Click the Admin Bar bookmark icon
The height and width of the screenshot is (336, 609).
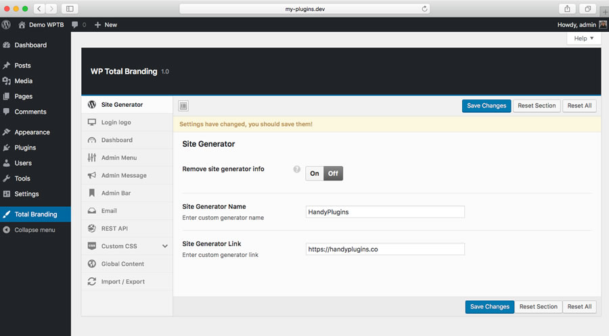91,193
